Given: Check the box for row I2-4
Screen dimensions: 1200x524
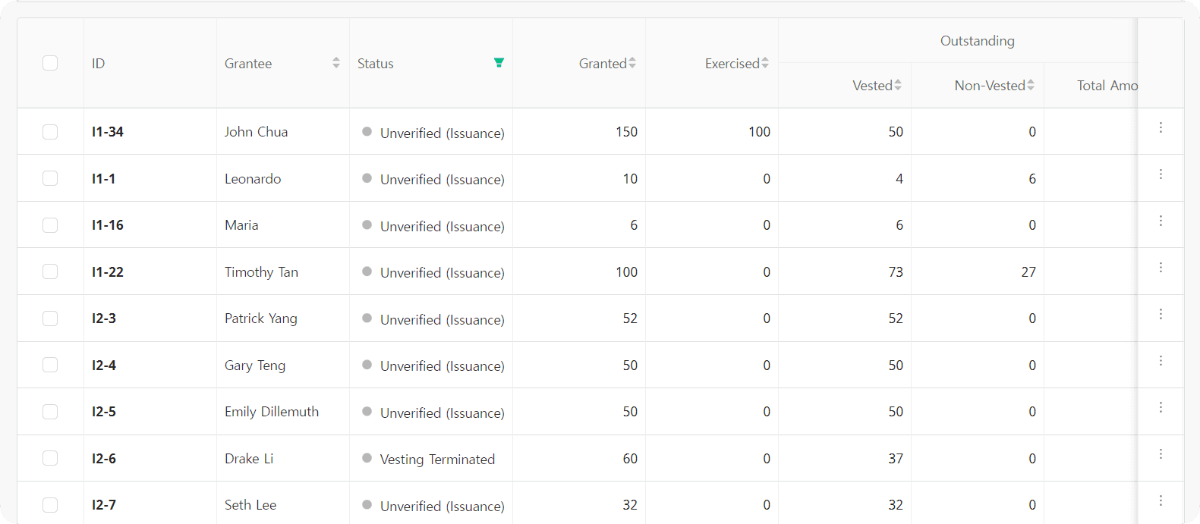Looking at the screenshot, I should [50, 365].
